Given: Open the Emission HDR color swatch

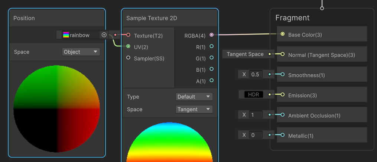Looking at the screenshot, I should click(x=254, y=94).
